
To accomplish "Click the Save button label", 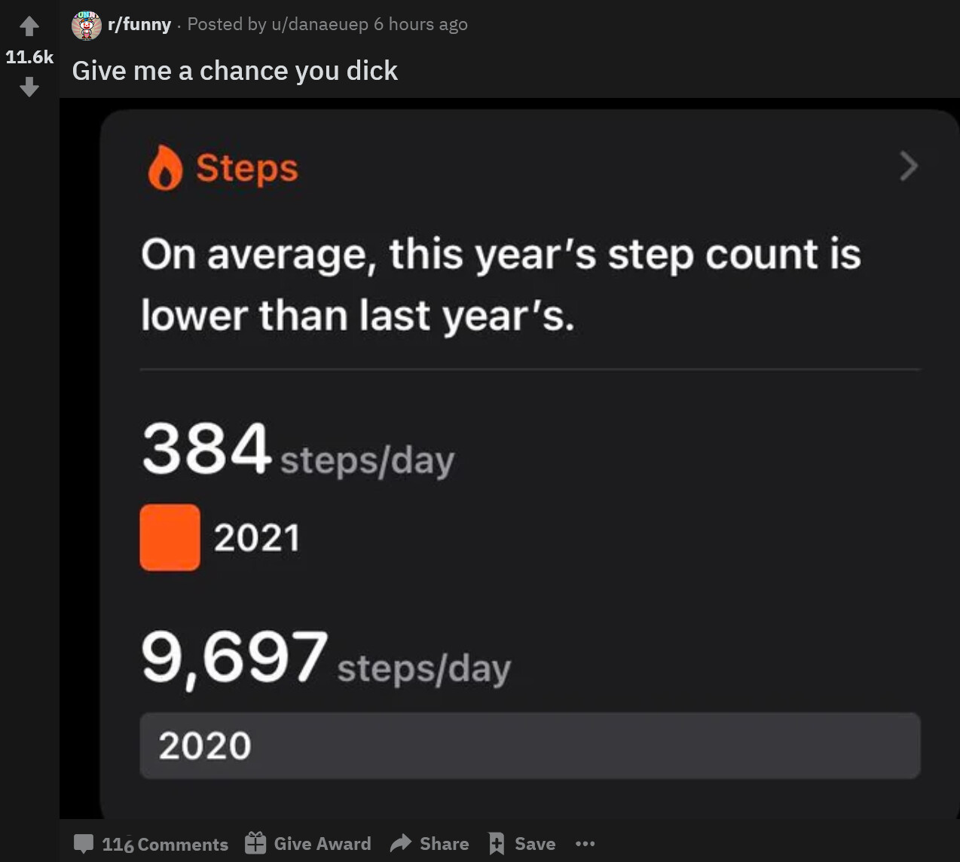I will [x=535, y=844].
